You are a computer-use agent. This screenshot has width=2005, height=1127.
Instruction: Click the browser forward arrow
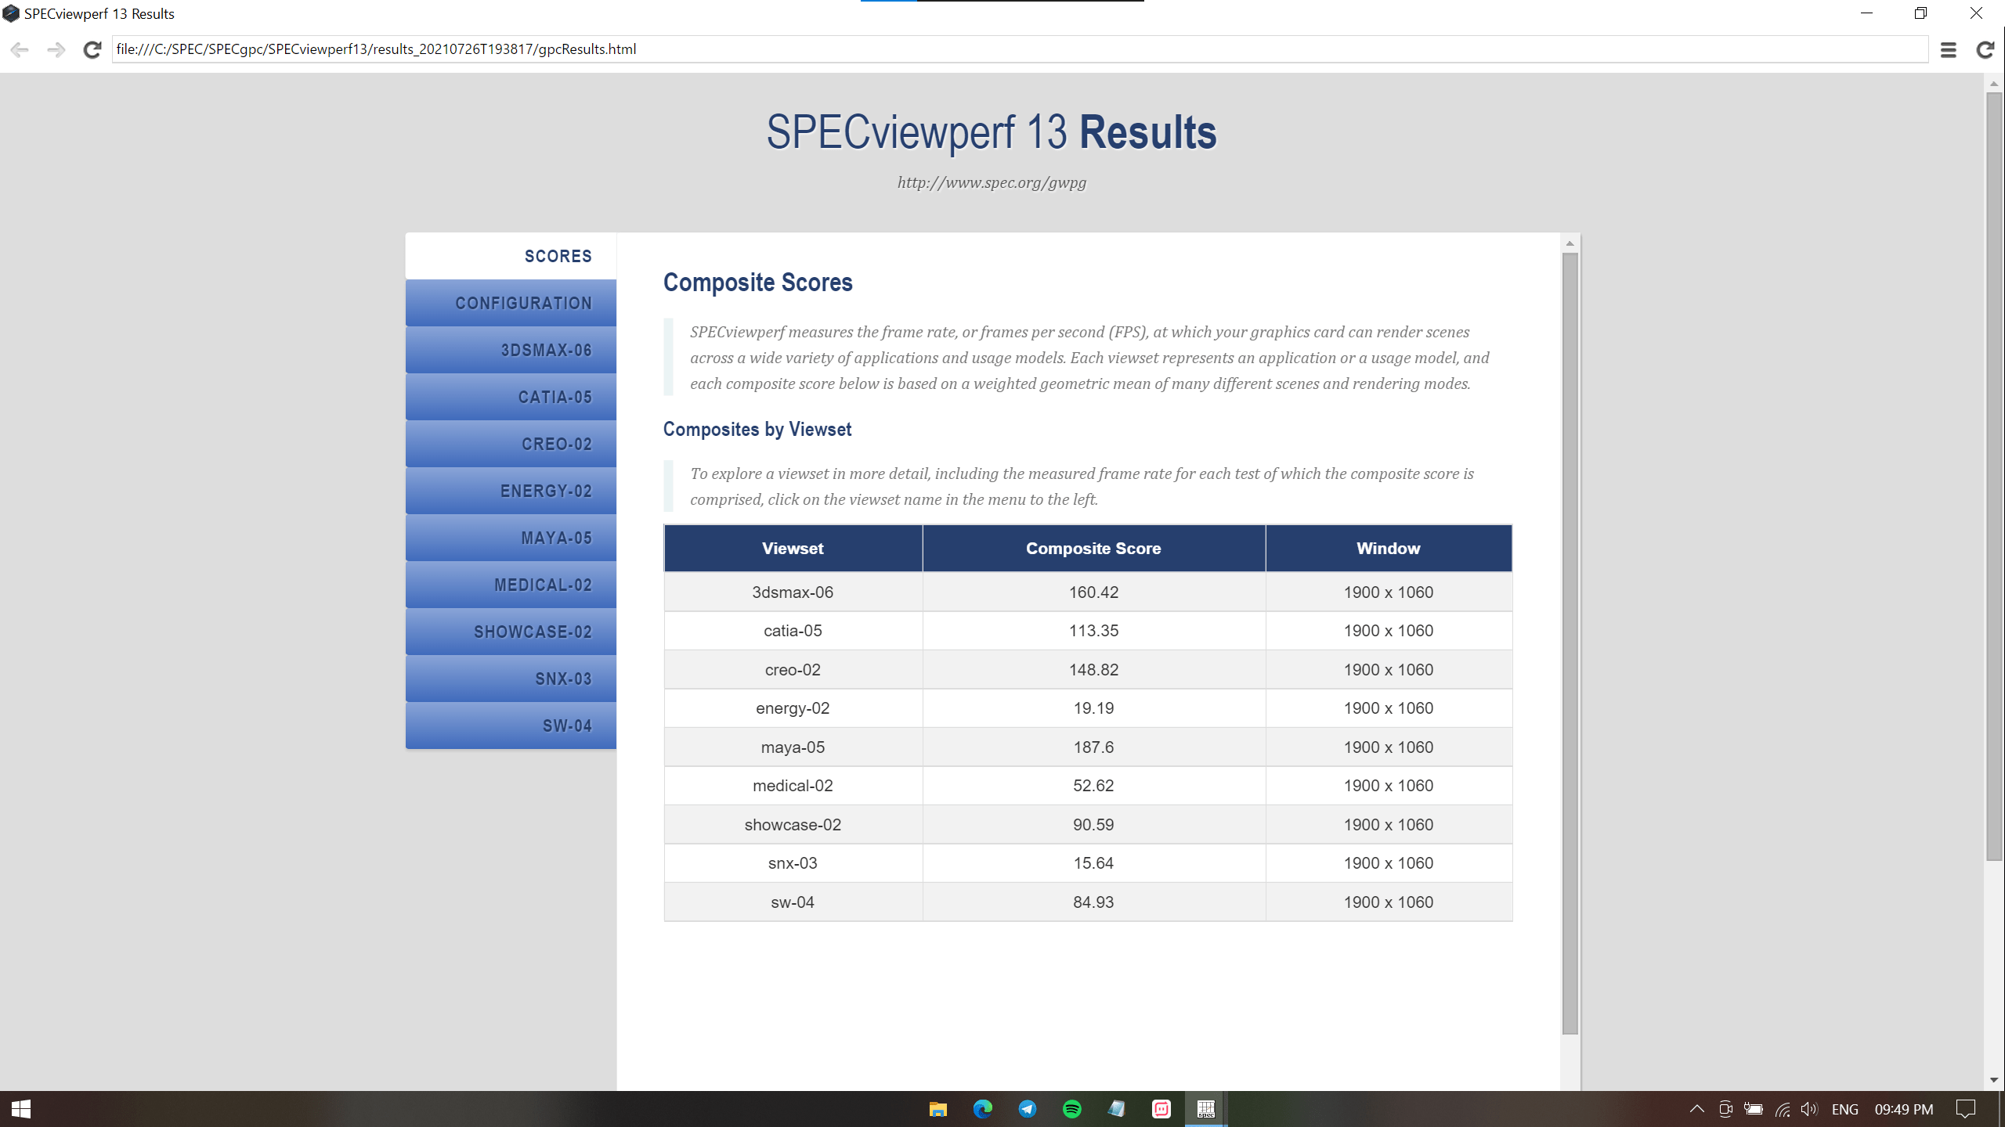(x=56, y=49)
